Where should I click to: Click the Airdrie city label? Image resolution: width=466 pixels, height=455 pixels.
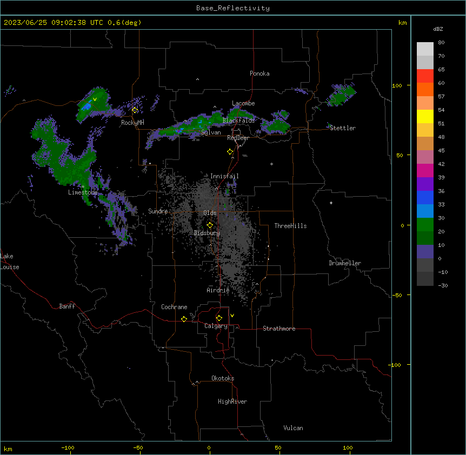(218, 290)
